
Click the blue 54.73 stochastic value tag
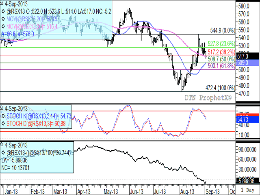click(248, 119)
